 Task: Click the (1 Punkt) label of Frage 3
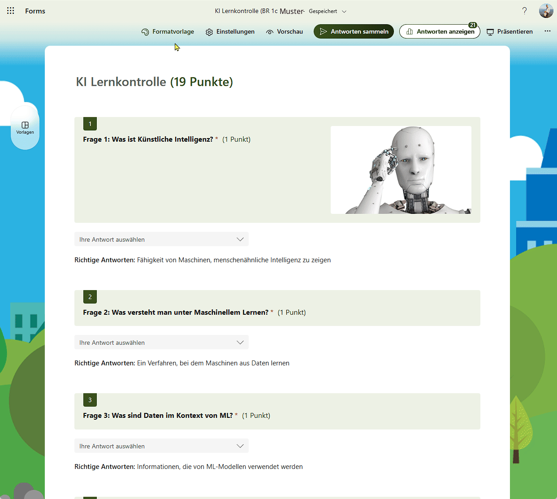pos(256,416)
